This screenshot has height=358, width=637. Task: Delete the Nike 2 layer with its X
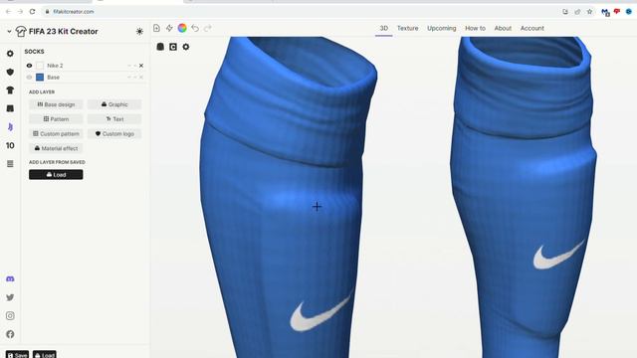(x=141, y=66)
